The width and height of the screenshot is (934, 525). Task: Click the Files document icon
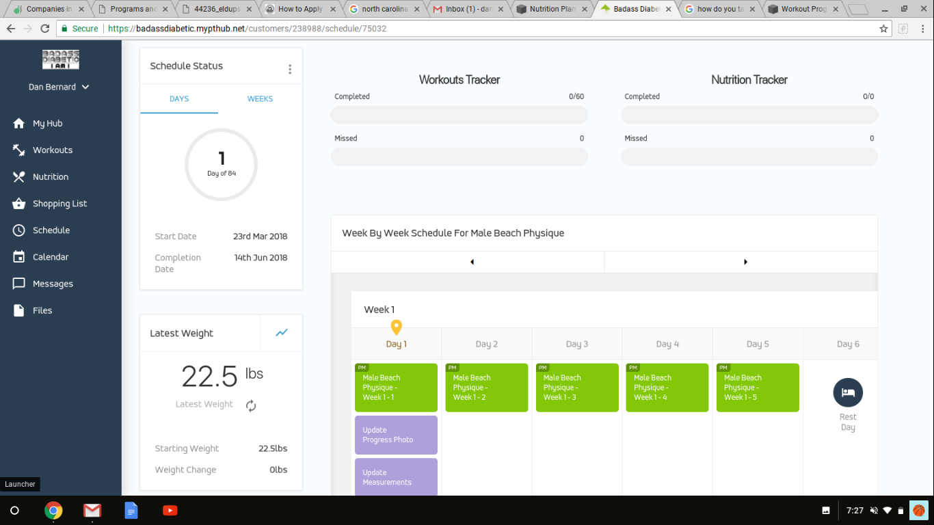(x=19, y=310)
